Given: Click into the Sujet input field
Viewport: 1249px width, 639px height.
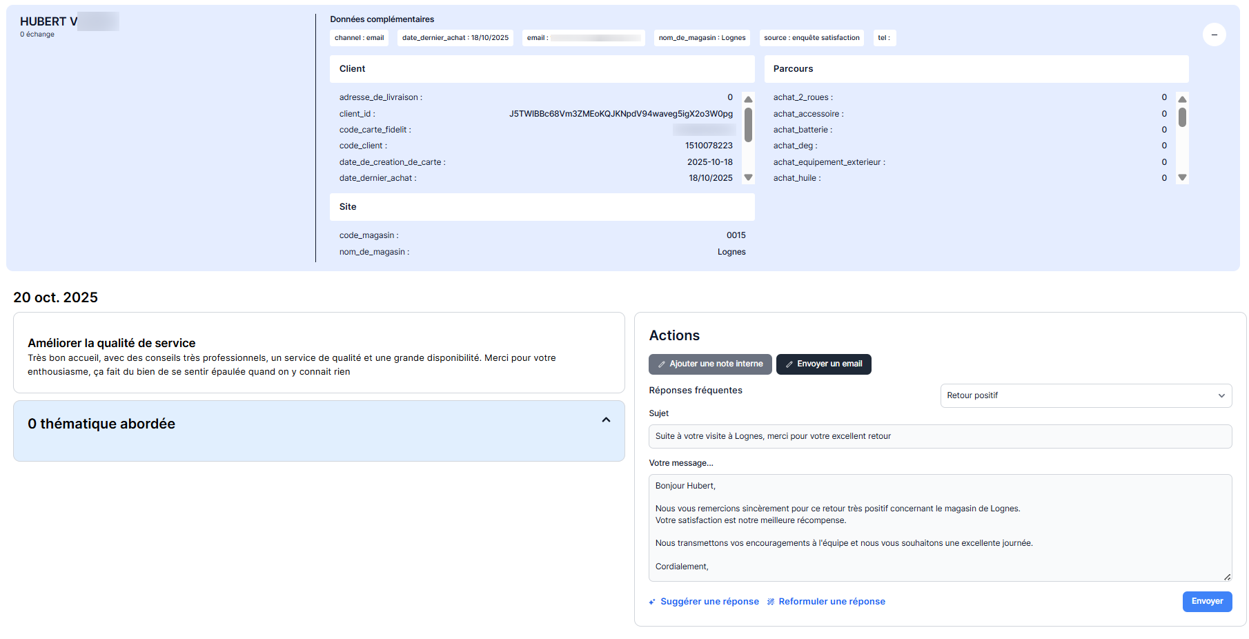Looking at the screenshot, I should coord(940,436).
